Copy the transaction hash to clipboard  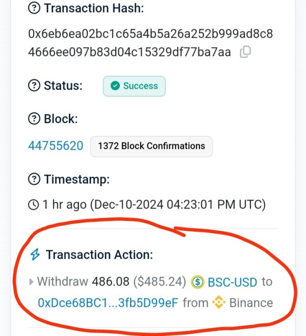(245, 52)
